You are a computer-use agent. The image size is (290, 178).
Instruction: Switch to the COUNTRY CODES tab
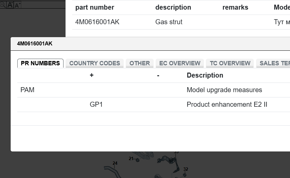(x=94, y=63)
